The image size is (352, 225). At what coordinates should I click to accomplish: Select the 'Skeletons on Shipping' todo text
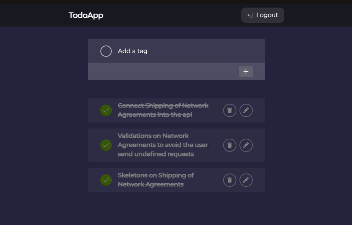coord(156,180)
